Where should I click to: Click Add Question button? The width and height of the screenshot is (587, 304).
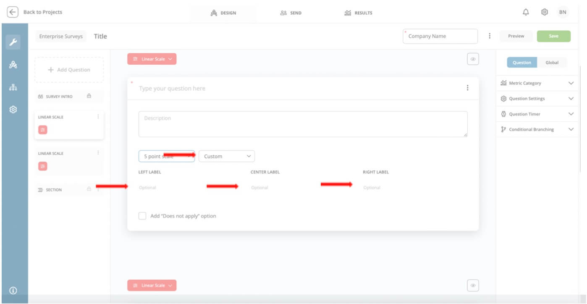pos(69,70)
